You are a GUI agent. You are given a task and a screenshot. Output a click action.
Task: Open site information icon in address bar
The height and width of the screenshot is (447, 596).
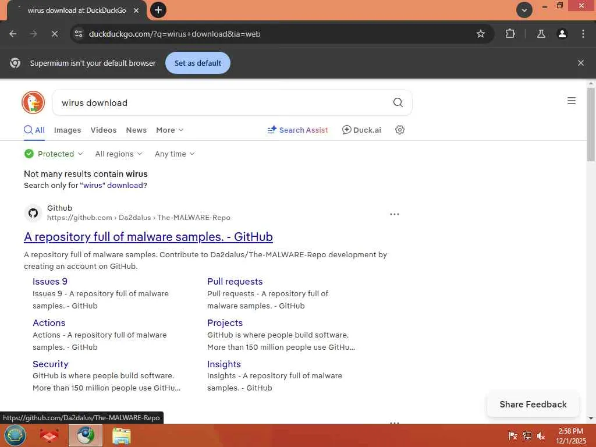point(79,34)
